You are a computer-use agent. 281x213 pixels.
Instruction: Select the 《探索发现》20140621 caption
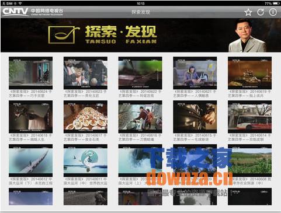click(195, 93)
